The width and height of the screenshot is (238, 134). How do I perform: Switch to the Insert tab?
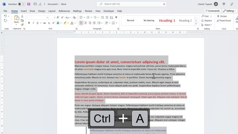point(24,11)
